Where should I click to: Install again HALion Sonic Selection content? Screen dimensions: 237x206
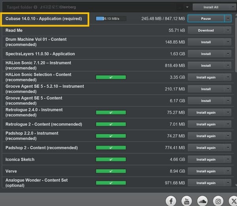click(206, 77)
